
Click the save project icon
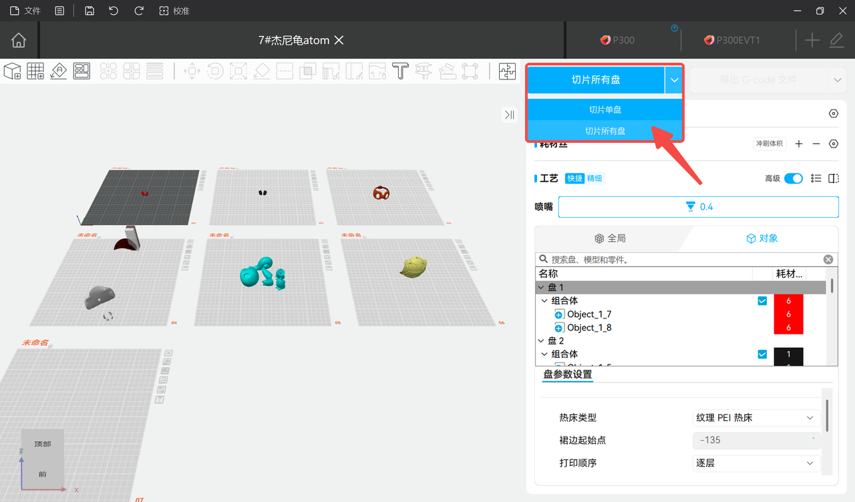click(90, 11)
